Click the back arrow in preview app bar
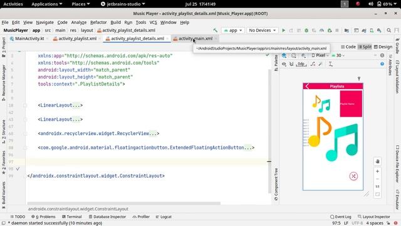The width and height of the screenshot is (401, 226). [x=307, y=87]
